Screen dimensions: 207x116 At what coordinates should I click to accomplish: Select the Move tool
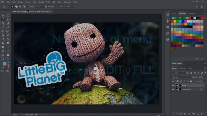(x=3, y=15)
